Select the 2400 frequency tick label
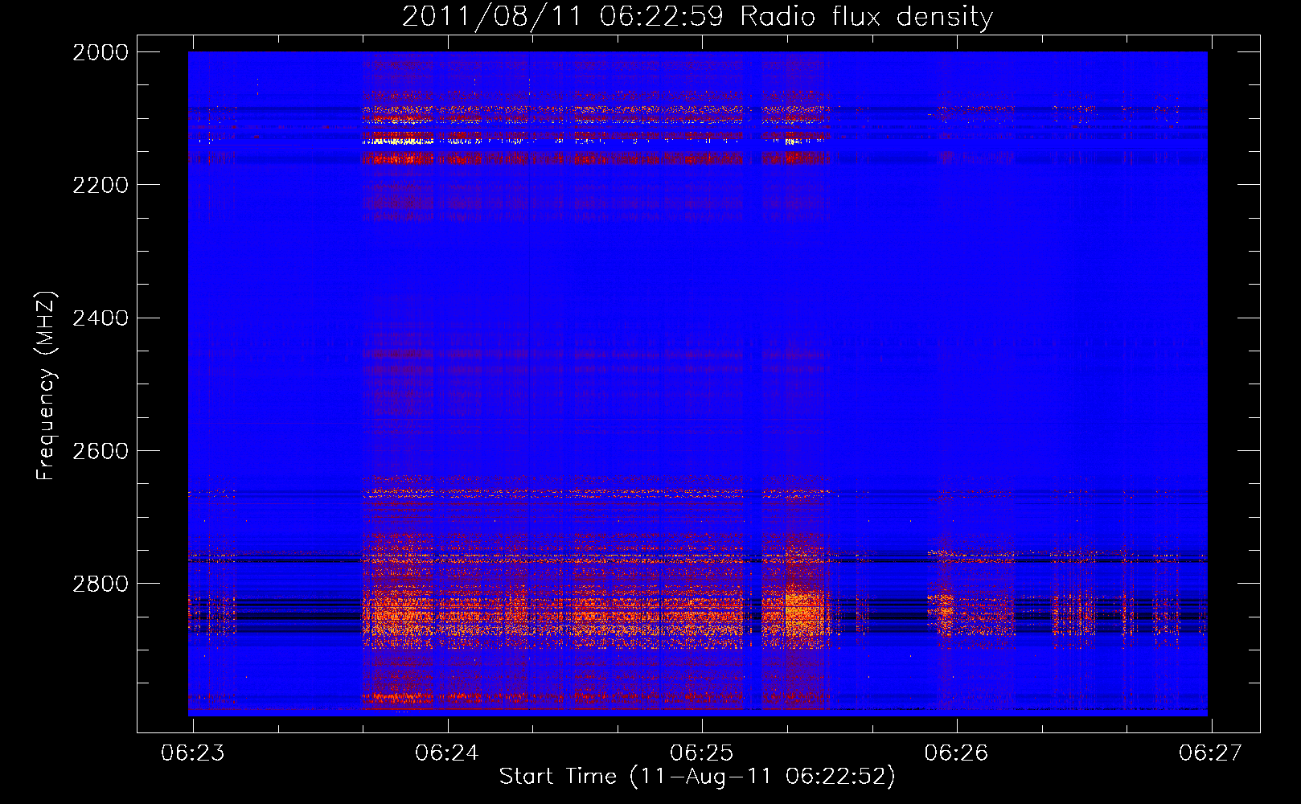This screenshot has height=804, width=1301. pos(101,318)
